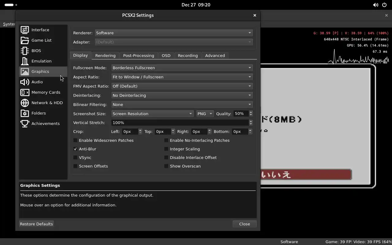
Task: Select the Game List folder icon
Action: 25,40
